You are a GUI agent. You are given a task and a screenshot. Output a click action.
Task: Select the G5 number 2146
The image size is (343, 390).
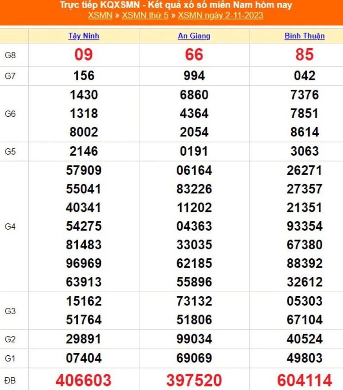point(83,151)
